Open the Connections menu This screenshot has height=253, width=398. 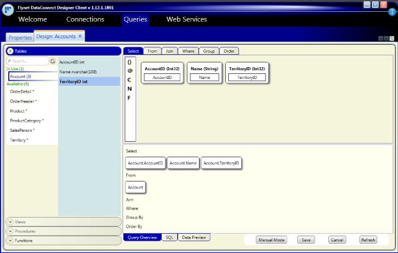coord(85,19)
